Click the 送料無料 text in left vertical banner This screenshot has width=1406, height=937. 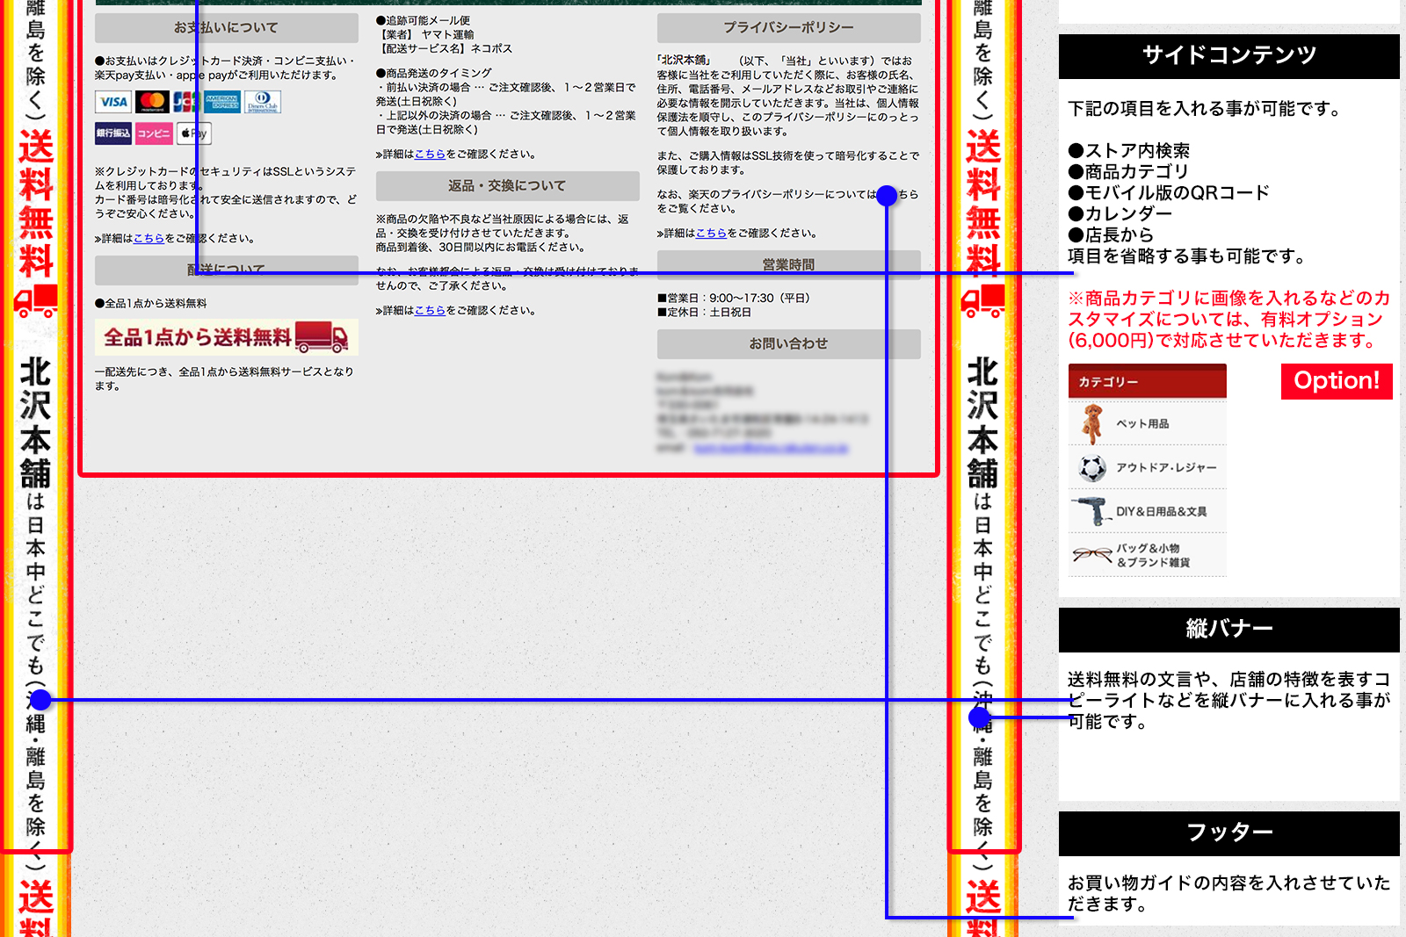(x=36, y=204)
